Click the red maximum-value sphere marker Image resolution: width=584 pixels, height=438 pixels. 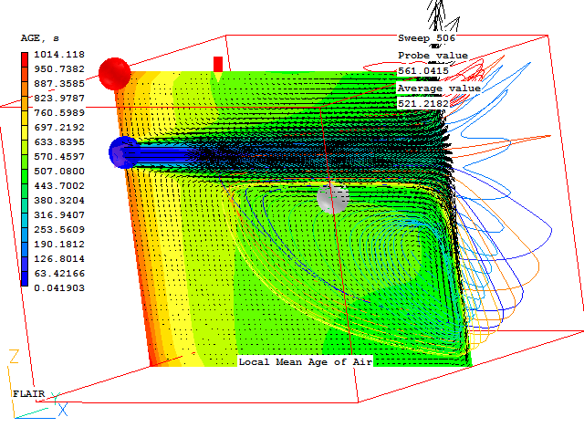(x=115, y=73)
